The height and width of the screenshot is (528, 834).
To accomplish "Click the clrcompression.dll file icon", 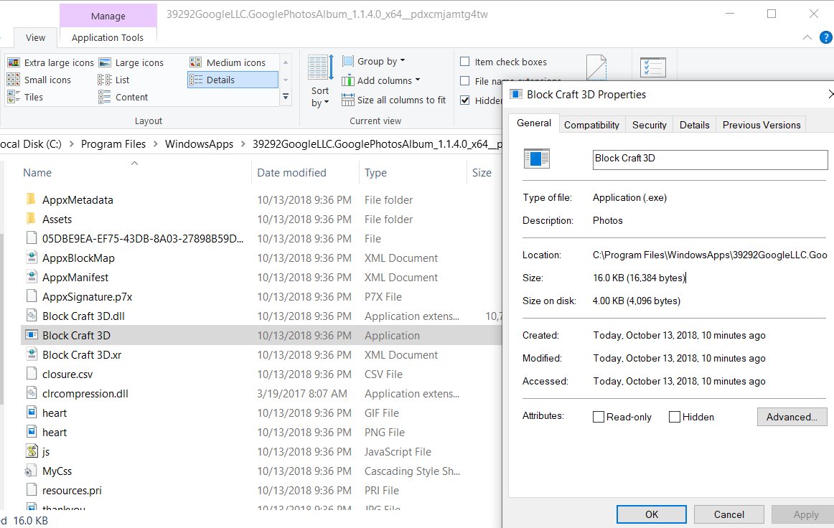I will coord(32,393).
